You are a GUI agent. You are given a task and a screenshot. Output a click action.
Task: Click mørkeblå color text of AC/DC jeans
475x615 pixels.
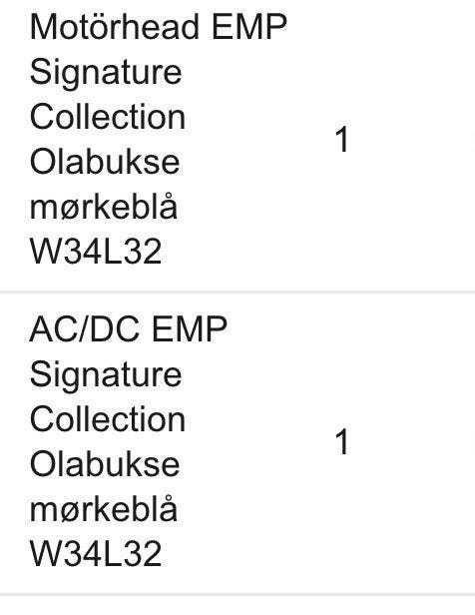click(x=104, y=507)
